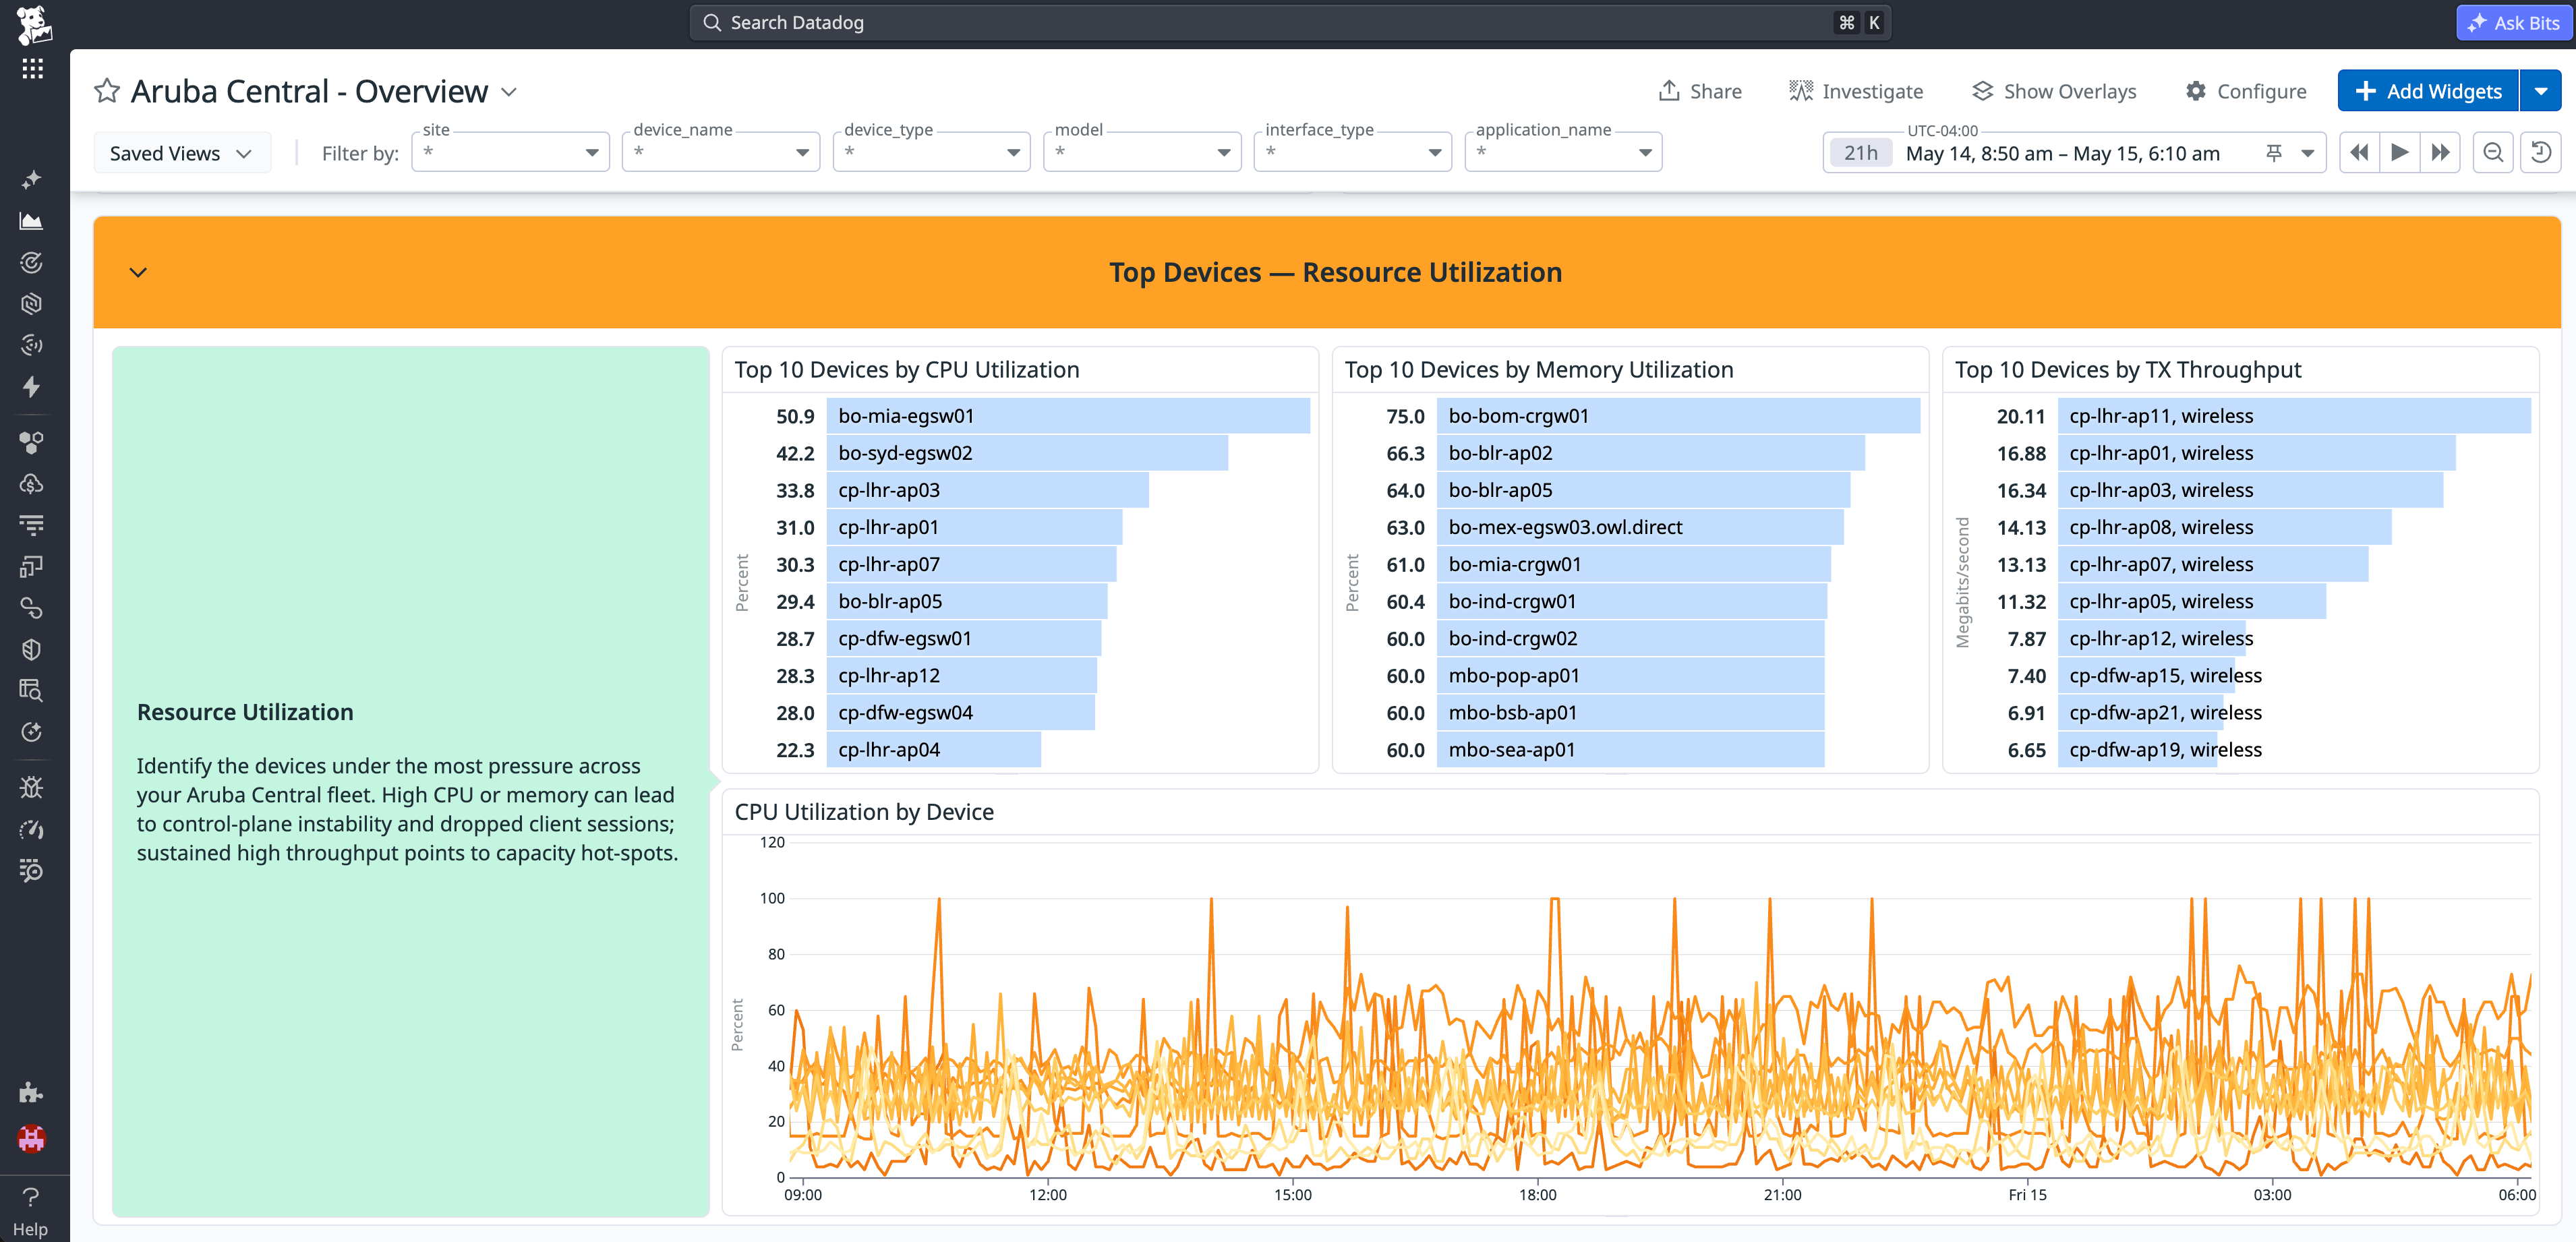
Task: Click the user avatar icon
Action: [x=32, y=1138]
